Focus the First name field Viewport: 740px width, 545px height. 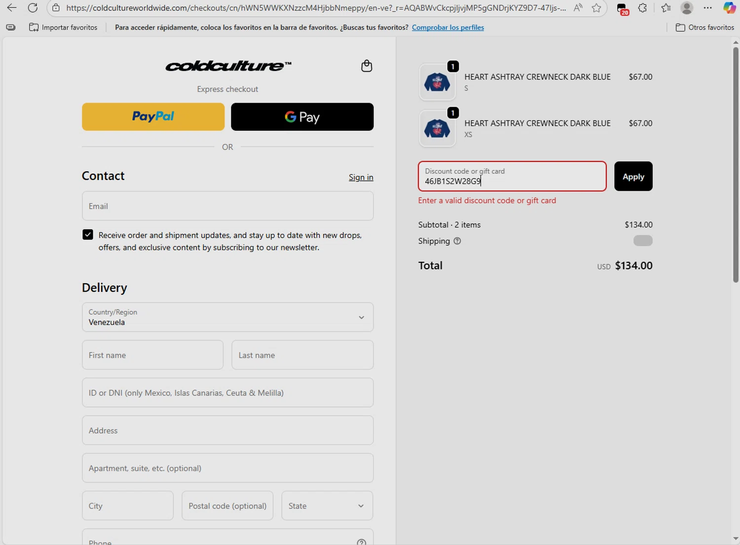152,355
